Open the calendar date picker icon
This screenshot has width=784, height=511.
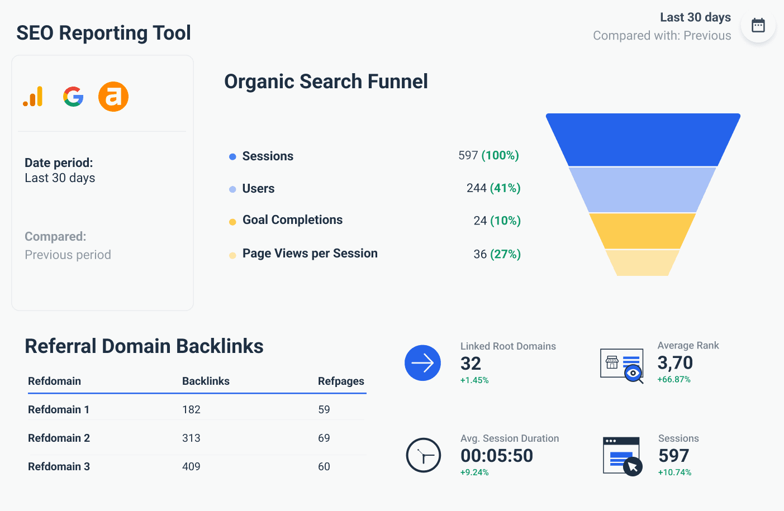[x=758, y=25]
